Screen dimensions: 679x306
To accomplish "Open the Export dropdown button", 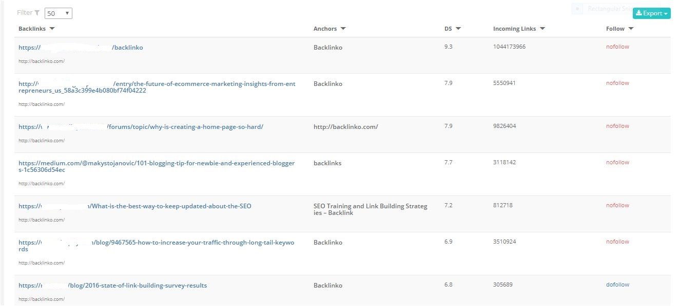I will (652, 13).
